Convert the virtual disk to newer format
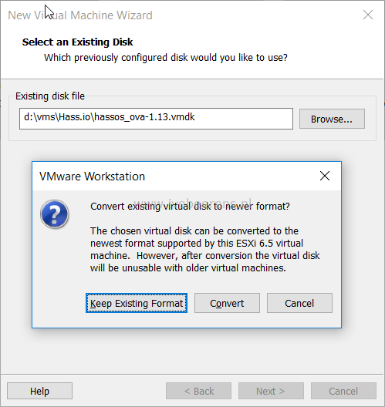This screenshot has height=407, width=385. [227, 303]
